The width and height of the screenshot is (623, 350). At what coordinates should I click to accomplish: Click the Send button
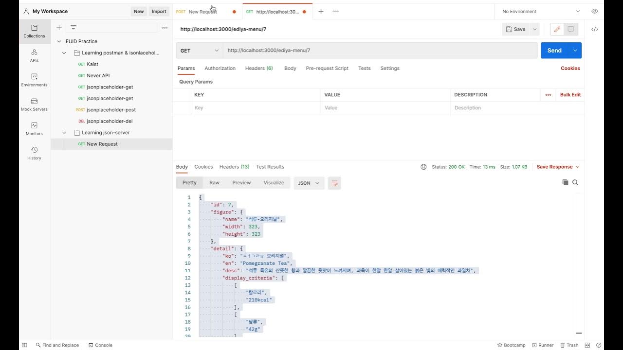click(x=554, y=51)
